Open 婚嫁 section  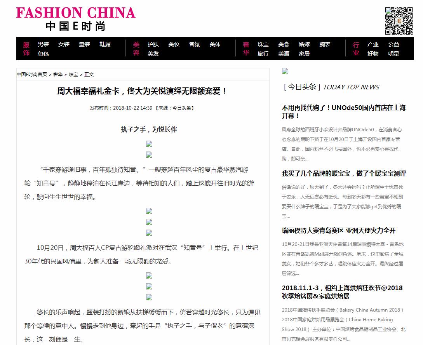click(304, 44)
